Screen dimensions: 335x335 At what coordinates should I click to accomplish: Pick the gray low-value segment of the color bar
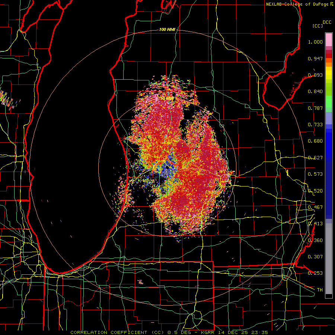coord(329,259)
